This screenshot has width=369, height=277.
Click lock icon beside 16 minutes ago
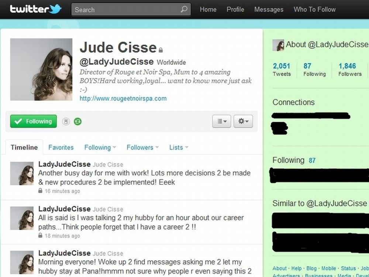(x=40, y=191)
